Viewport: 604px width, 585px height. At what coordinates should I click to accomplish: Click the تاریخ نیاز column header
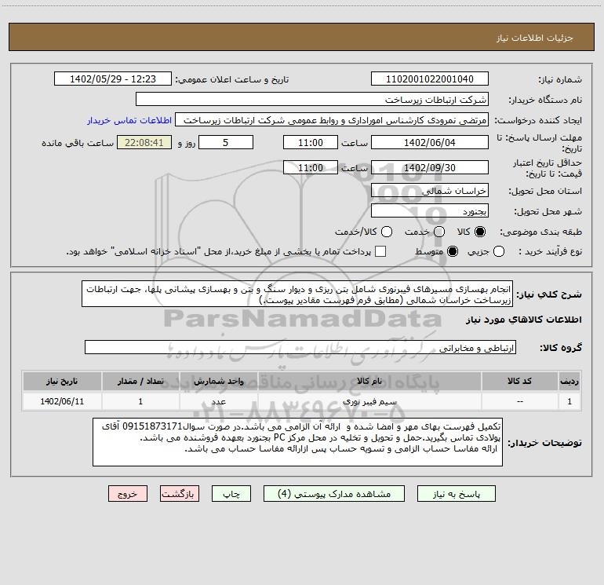click(x=62, y=382)
